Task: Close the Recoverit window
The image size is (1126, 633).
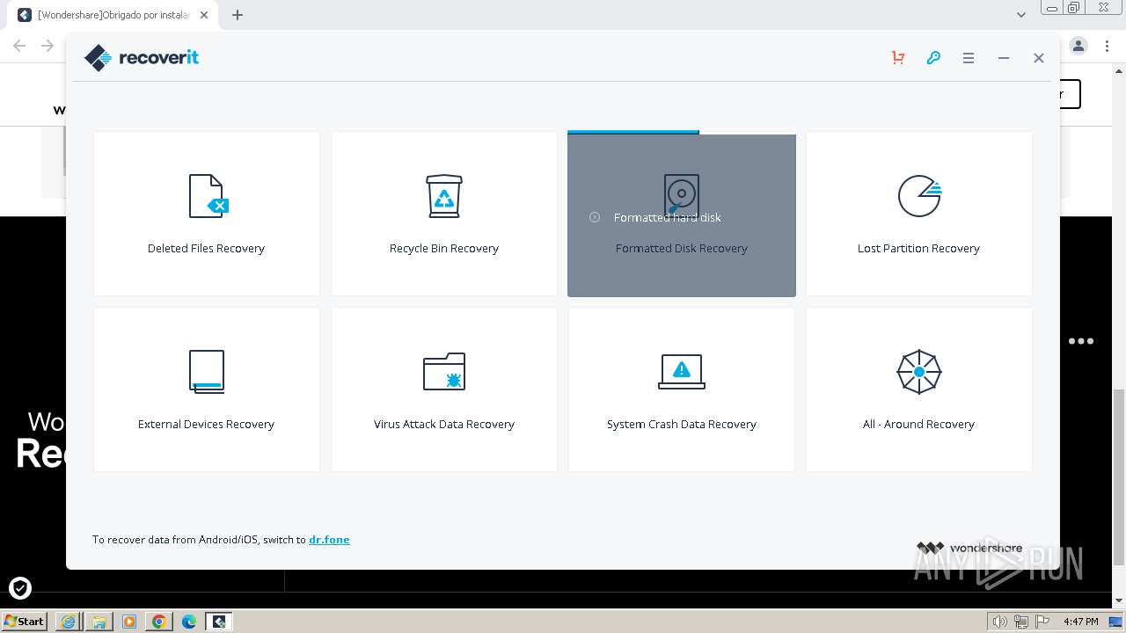Action: point(1039,58)
